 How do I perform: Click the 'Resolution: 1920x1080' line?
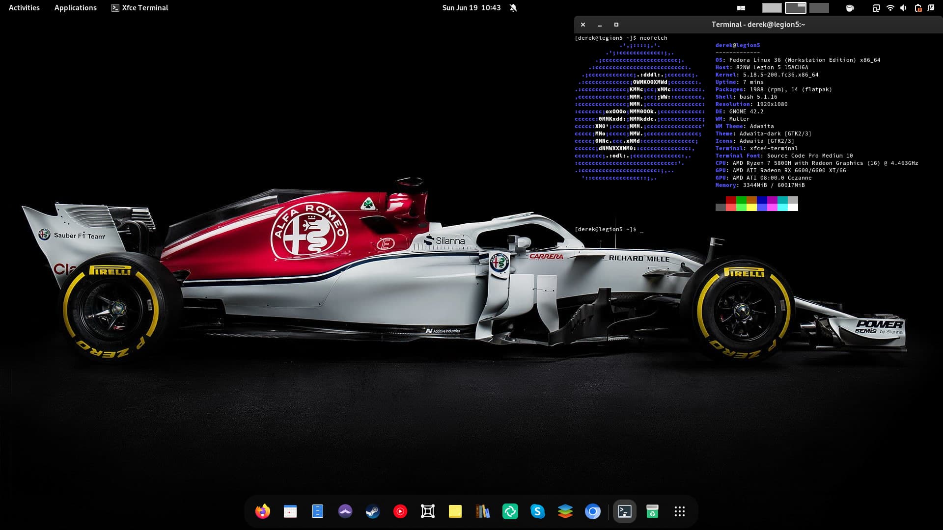pyautogui.click(x=751, y=104)
